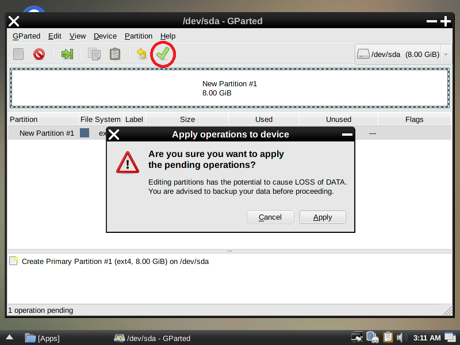Click the clipboard tray icon
The image size is (460, 345).
[388, 338]
